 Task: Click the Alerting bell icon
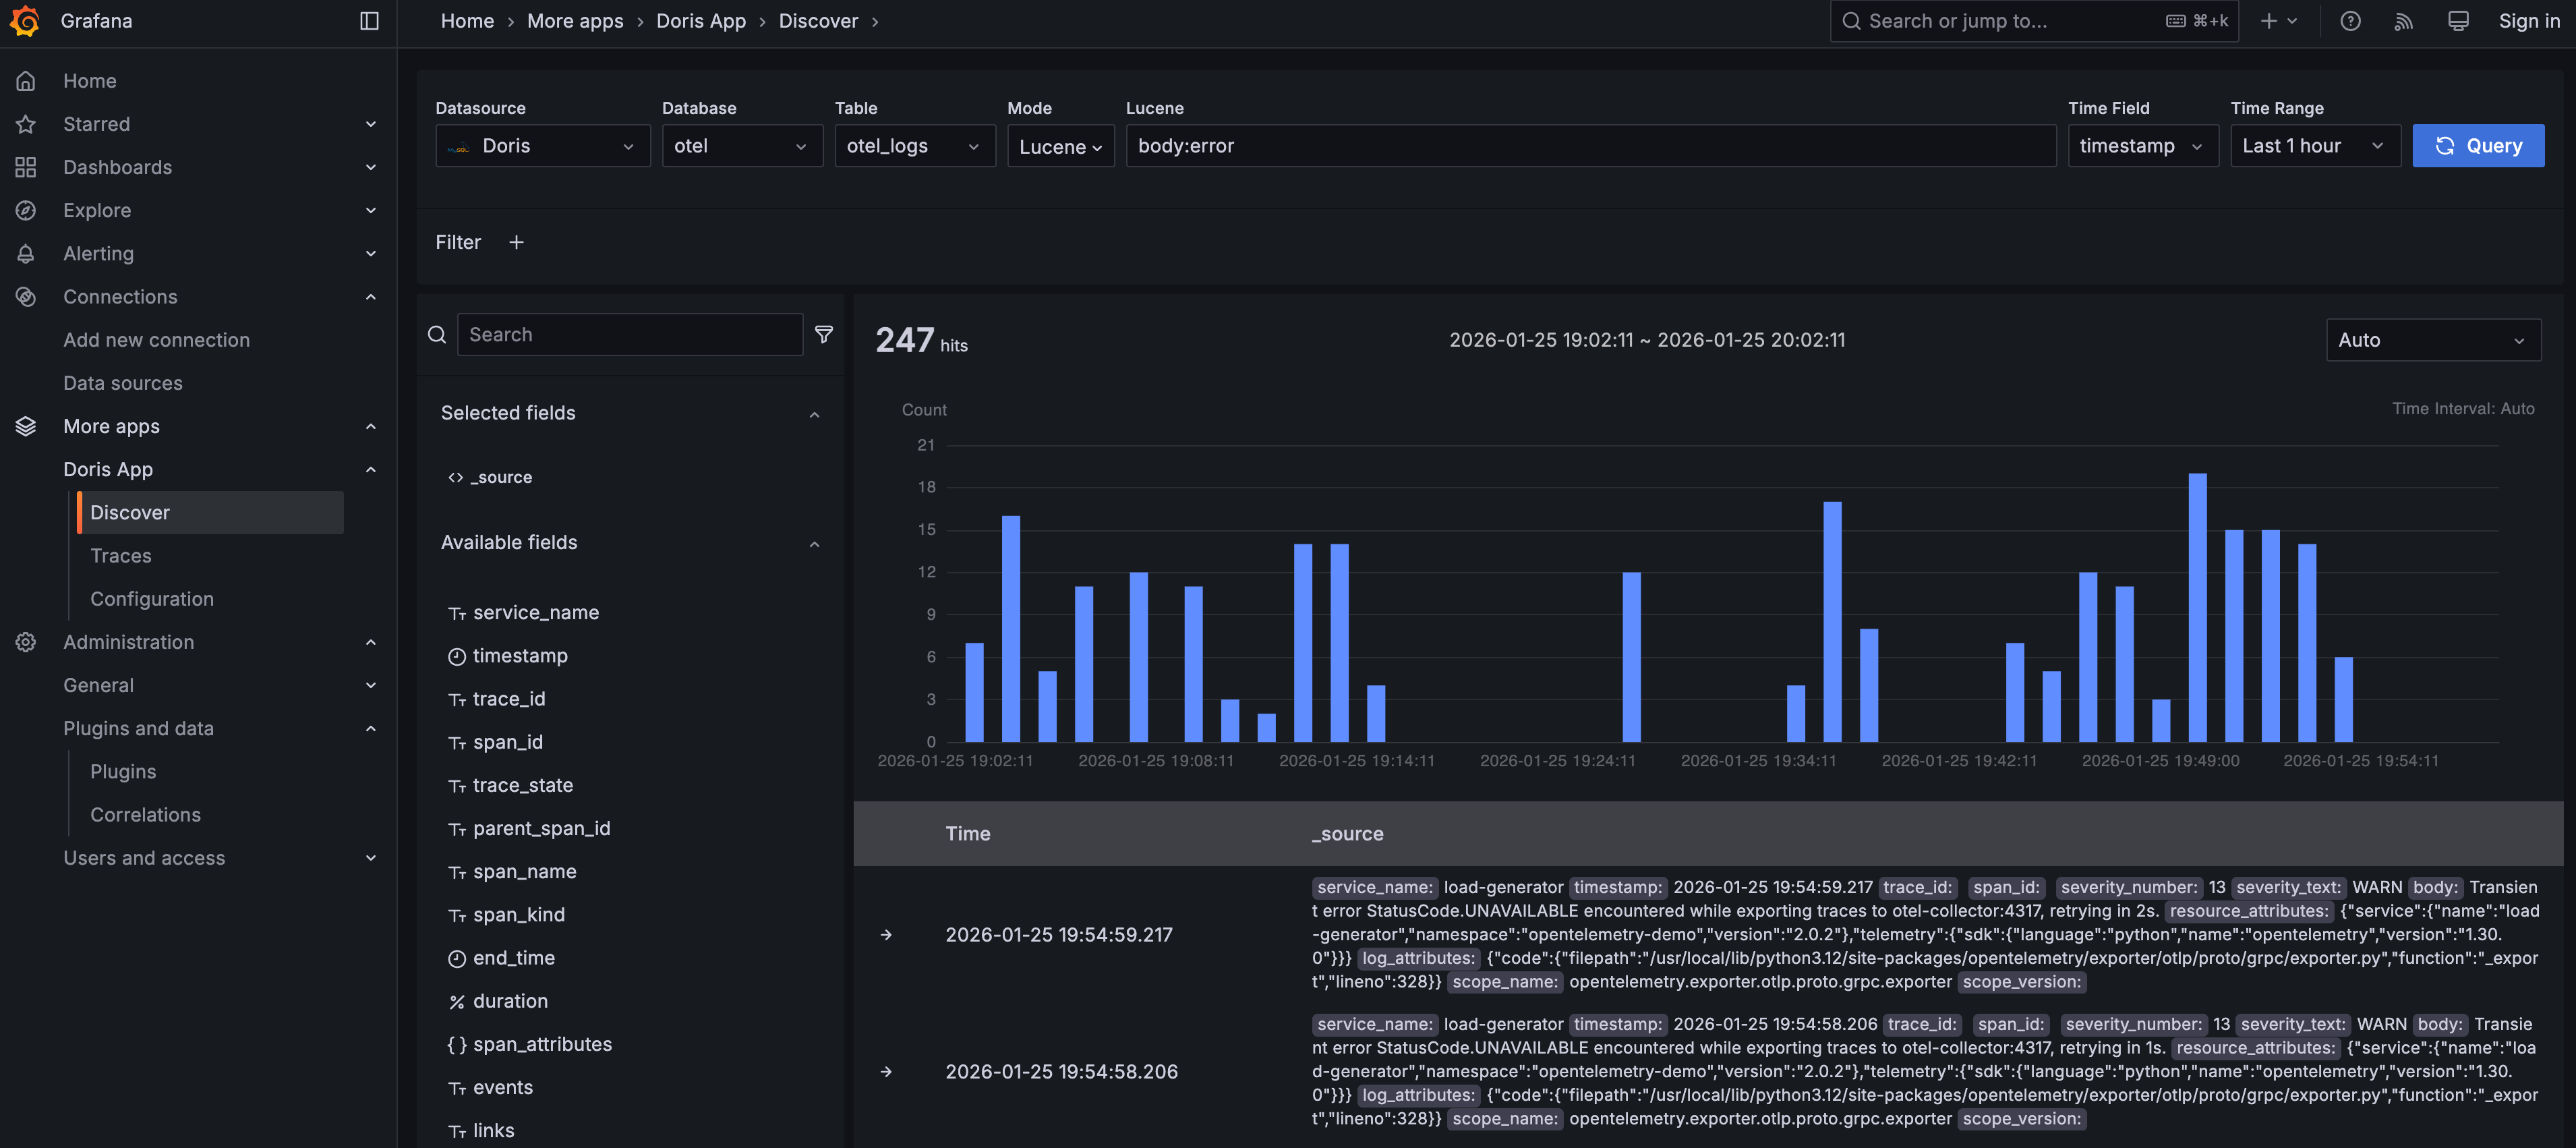(26, 253)
